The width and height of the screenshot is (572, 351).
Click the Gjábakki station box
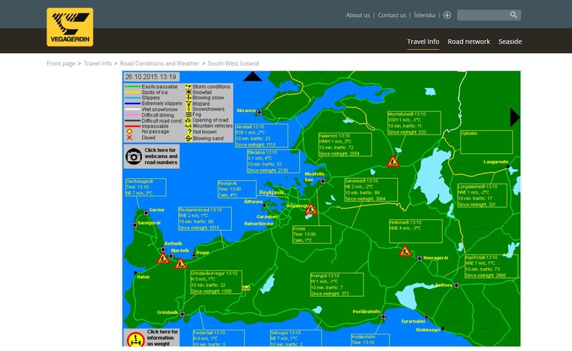(x=486, y=142)
